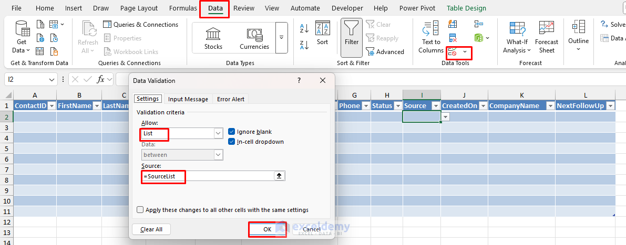
Task: Switch to the Error Alert tab
Action: pyautogui.click(x=230, y=99)
